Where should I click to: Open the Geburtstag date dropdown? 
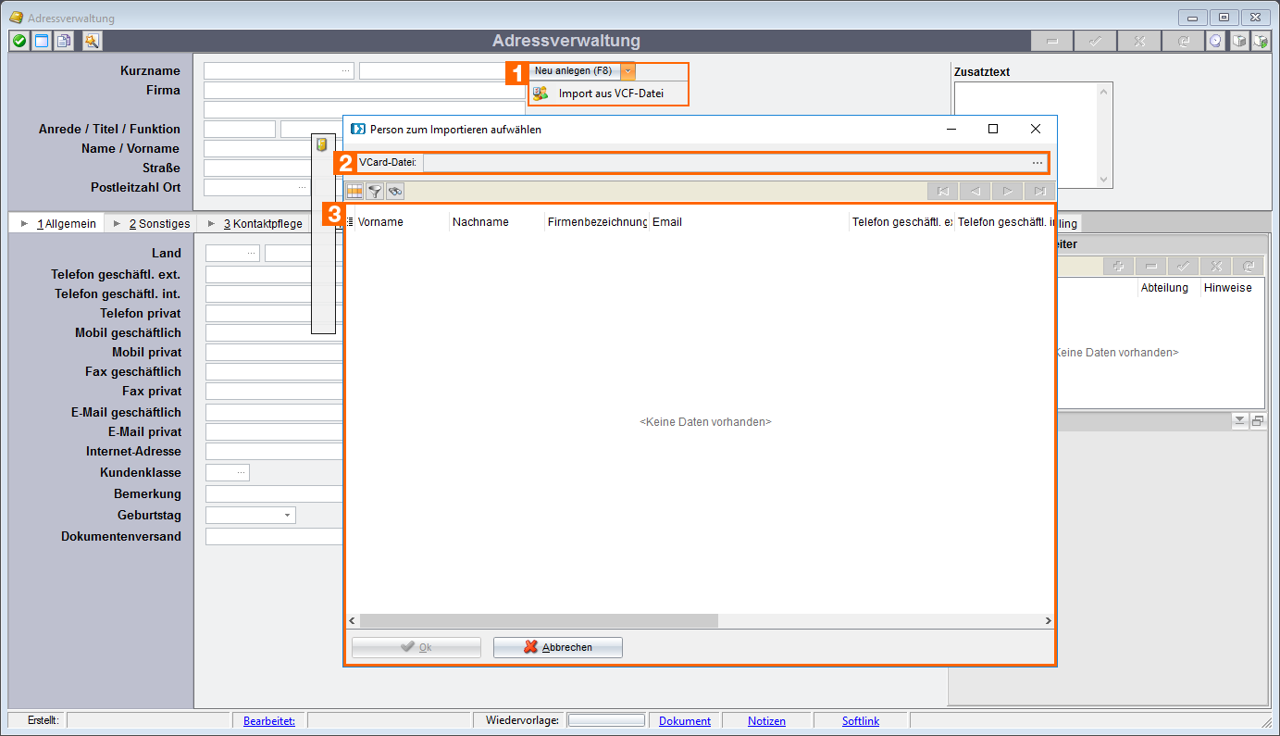[287, 515]
